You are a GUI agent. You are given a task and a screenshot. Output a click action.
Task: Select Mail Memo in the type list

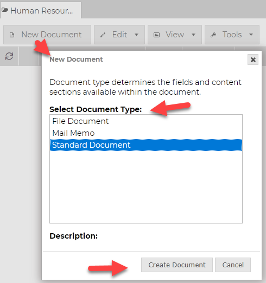click(x=146, y=133)
